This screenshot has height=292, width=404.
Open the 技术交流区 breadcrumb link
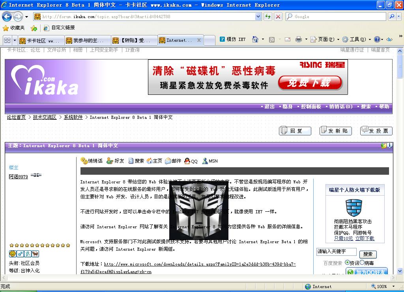[45, 117]
